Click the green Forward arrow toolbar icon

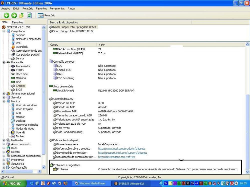(14, 15)
